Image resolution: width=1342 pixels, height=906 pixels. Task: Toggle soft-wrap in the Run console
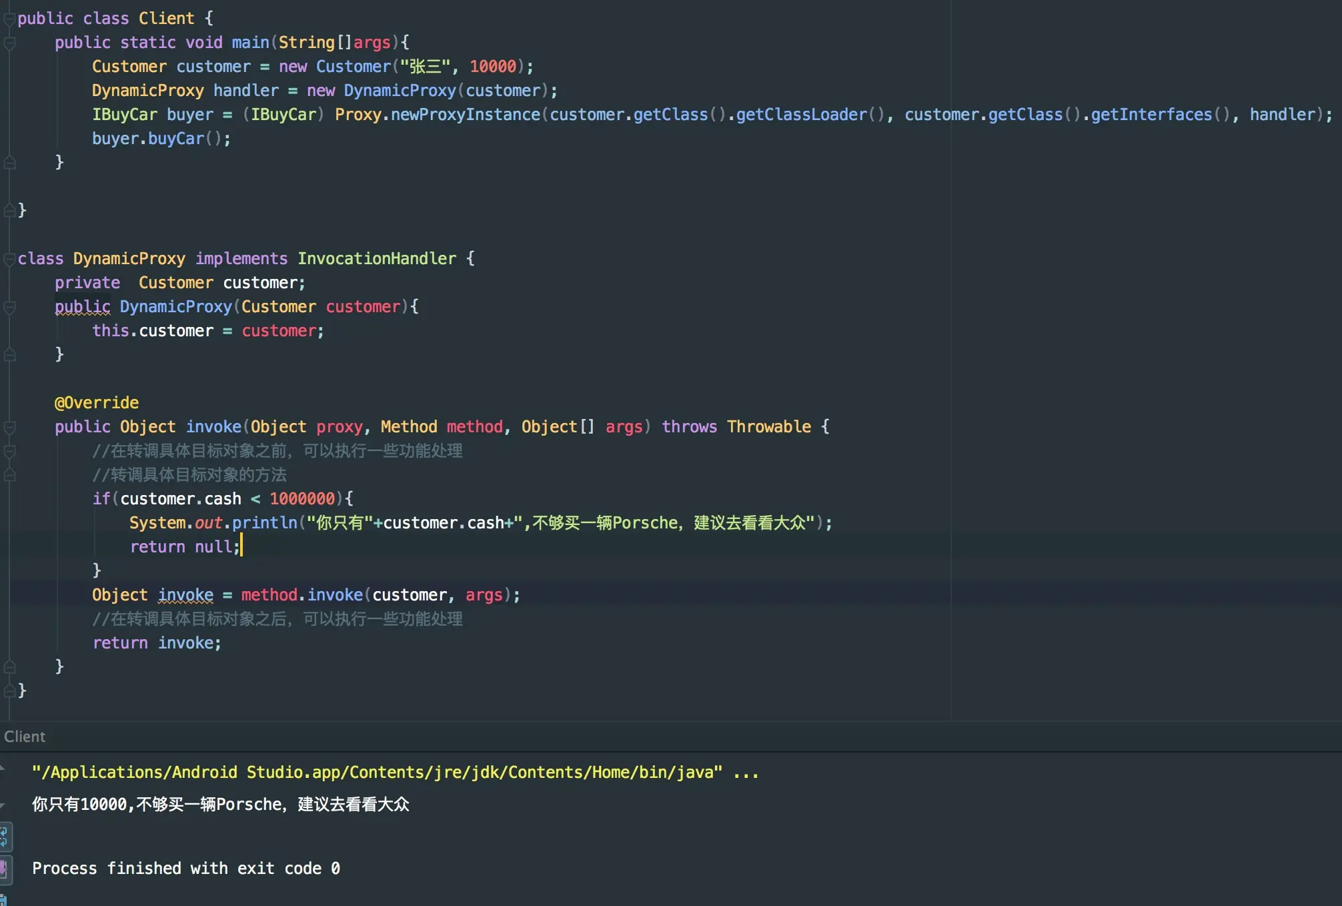3,835
